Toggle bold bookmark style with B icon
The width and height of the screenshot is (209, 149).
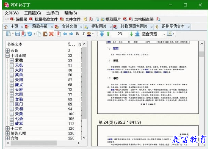[77, 34]
